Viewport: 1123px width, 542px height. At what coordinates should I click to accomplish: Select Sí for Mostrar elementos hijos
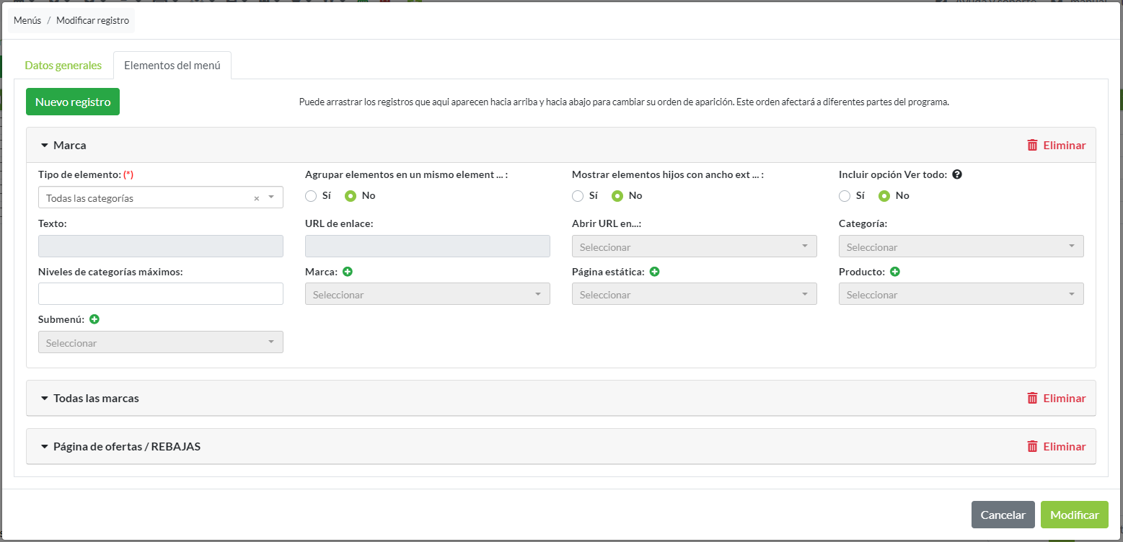pyautogui.click(x=578, y=195)
